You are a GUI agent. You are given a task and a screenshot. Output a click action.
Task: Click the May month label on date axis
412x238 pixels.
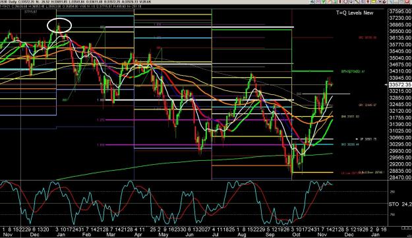tap(163, 235)
